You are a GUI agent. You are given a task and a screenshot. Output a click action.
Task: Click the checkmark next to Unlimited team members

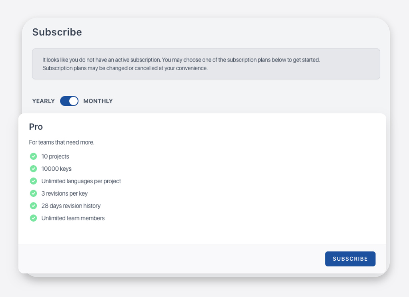coord(34,218)
